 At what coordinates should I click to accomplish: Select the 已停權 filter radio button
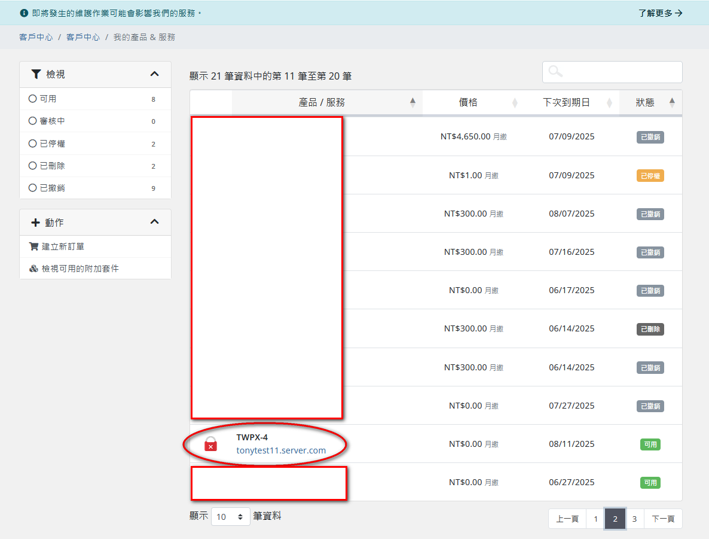33,144
